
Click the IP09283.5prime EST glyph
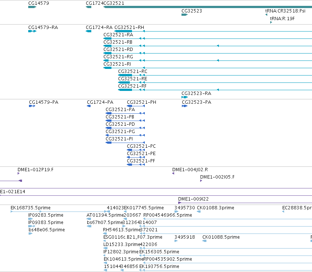click(30, 219)
